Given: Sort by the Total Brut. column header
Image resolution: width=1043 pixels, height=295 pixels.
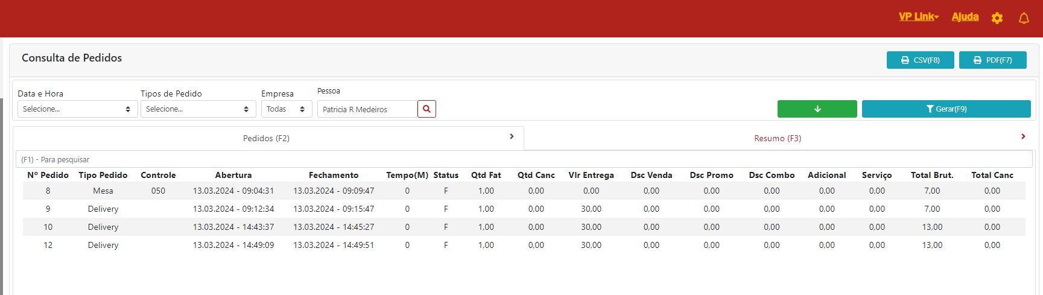Looking at the screenshot, I should click(x=931, y=175).
